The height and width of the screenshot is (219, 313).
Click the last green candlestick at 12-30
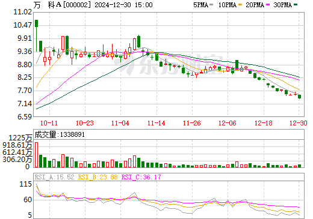(x=299, y=97)
